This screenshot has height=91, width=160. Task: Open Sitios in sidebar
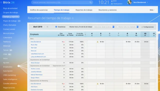click(x=5, y=58)
